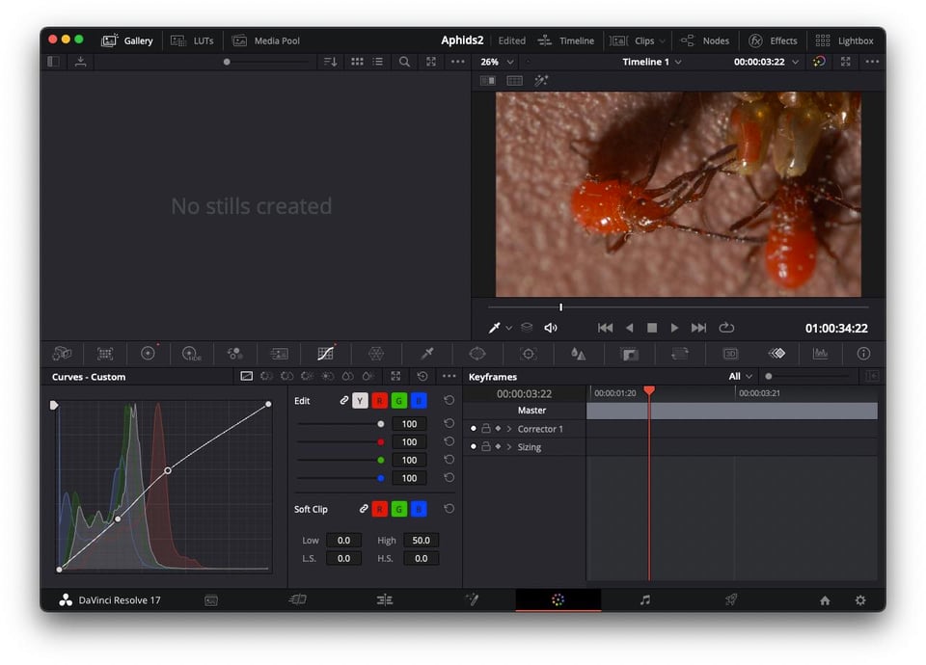Show the Scopes palette

[x=820, y=354]
